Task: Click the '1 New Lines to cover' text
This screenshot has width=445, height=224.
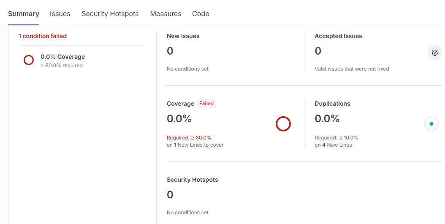Action: [x=198, y=145]
